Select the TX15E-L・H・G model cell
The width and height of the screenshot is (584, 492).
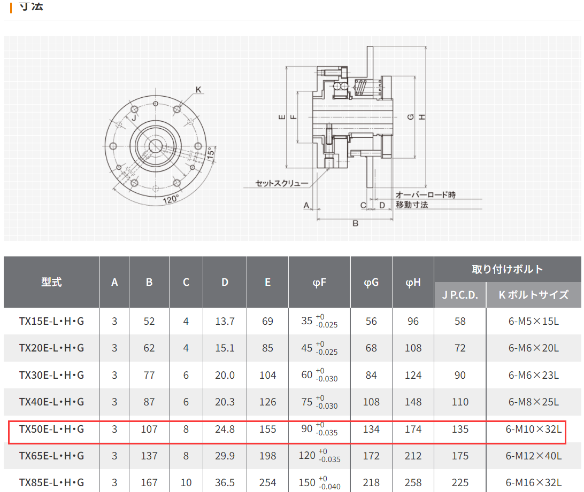coord(51,321)
